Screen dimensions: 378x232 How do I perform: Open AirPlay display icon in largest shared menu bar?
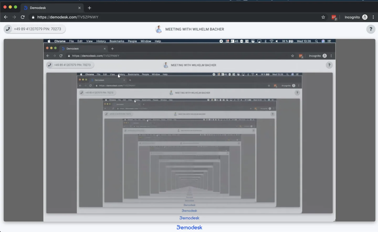tap(259, 41)
